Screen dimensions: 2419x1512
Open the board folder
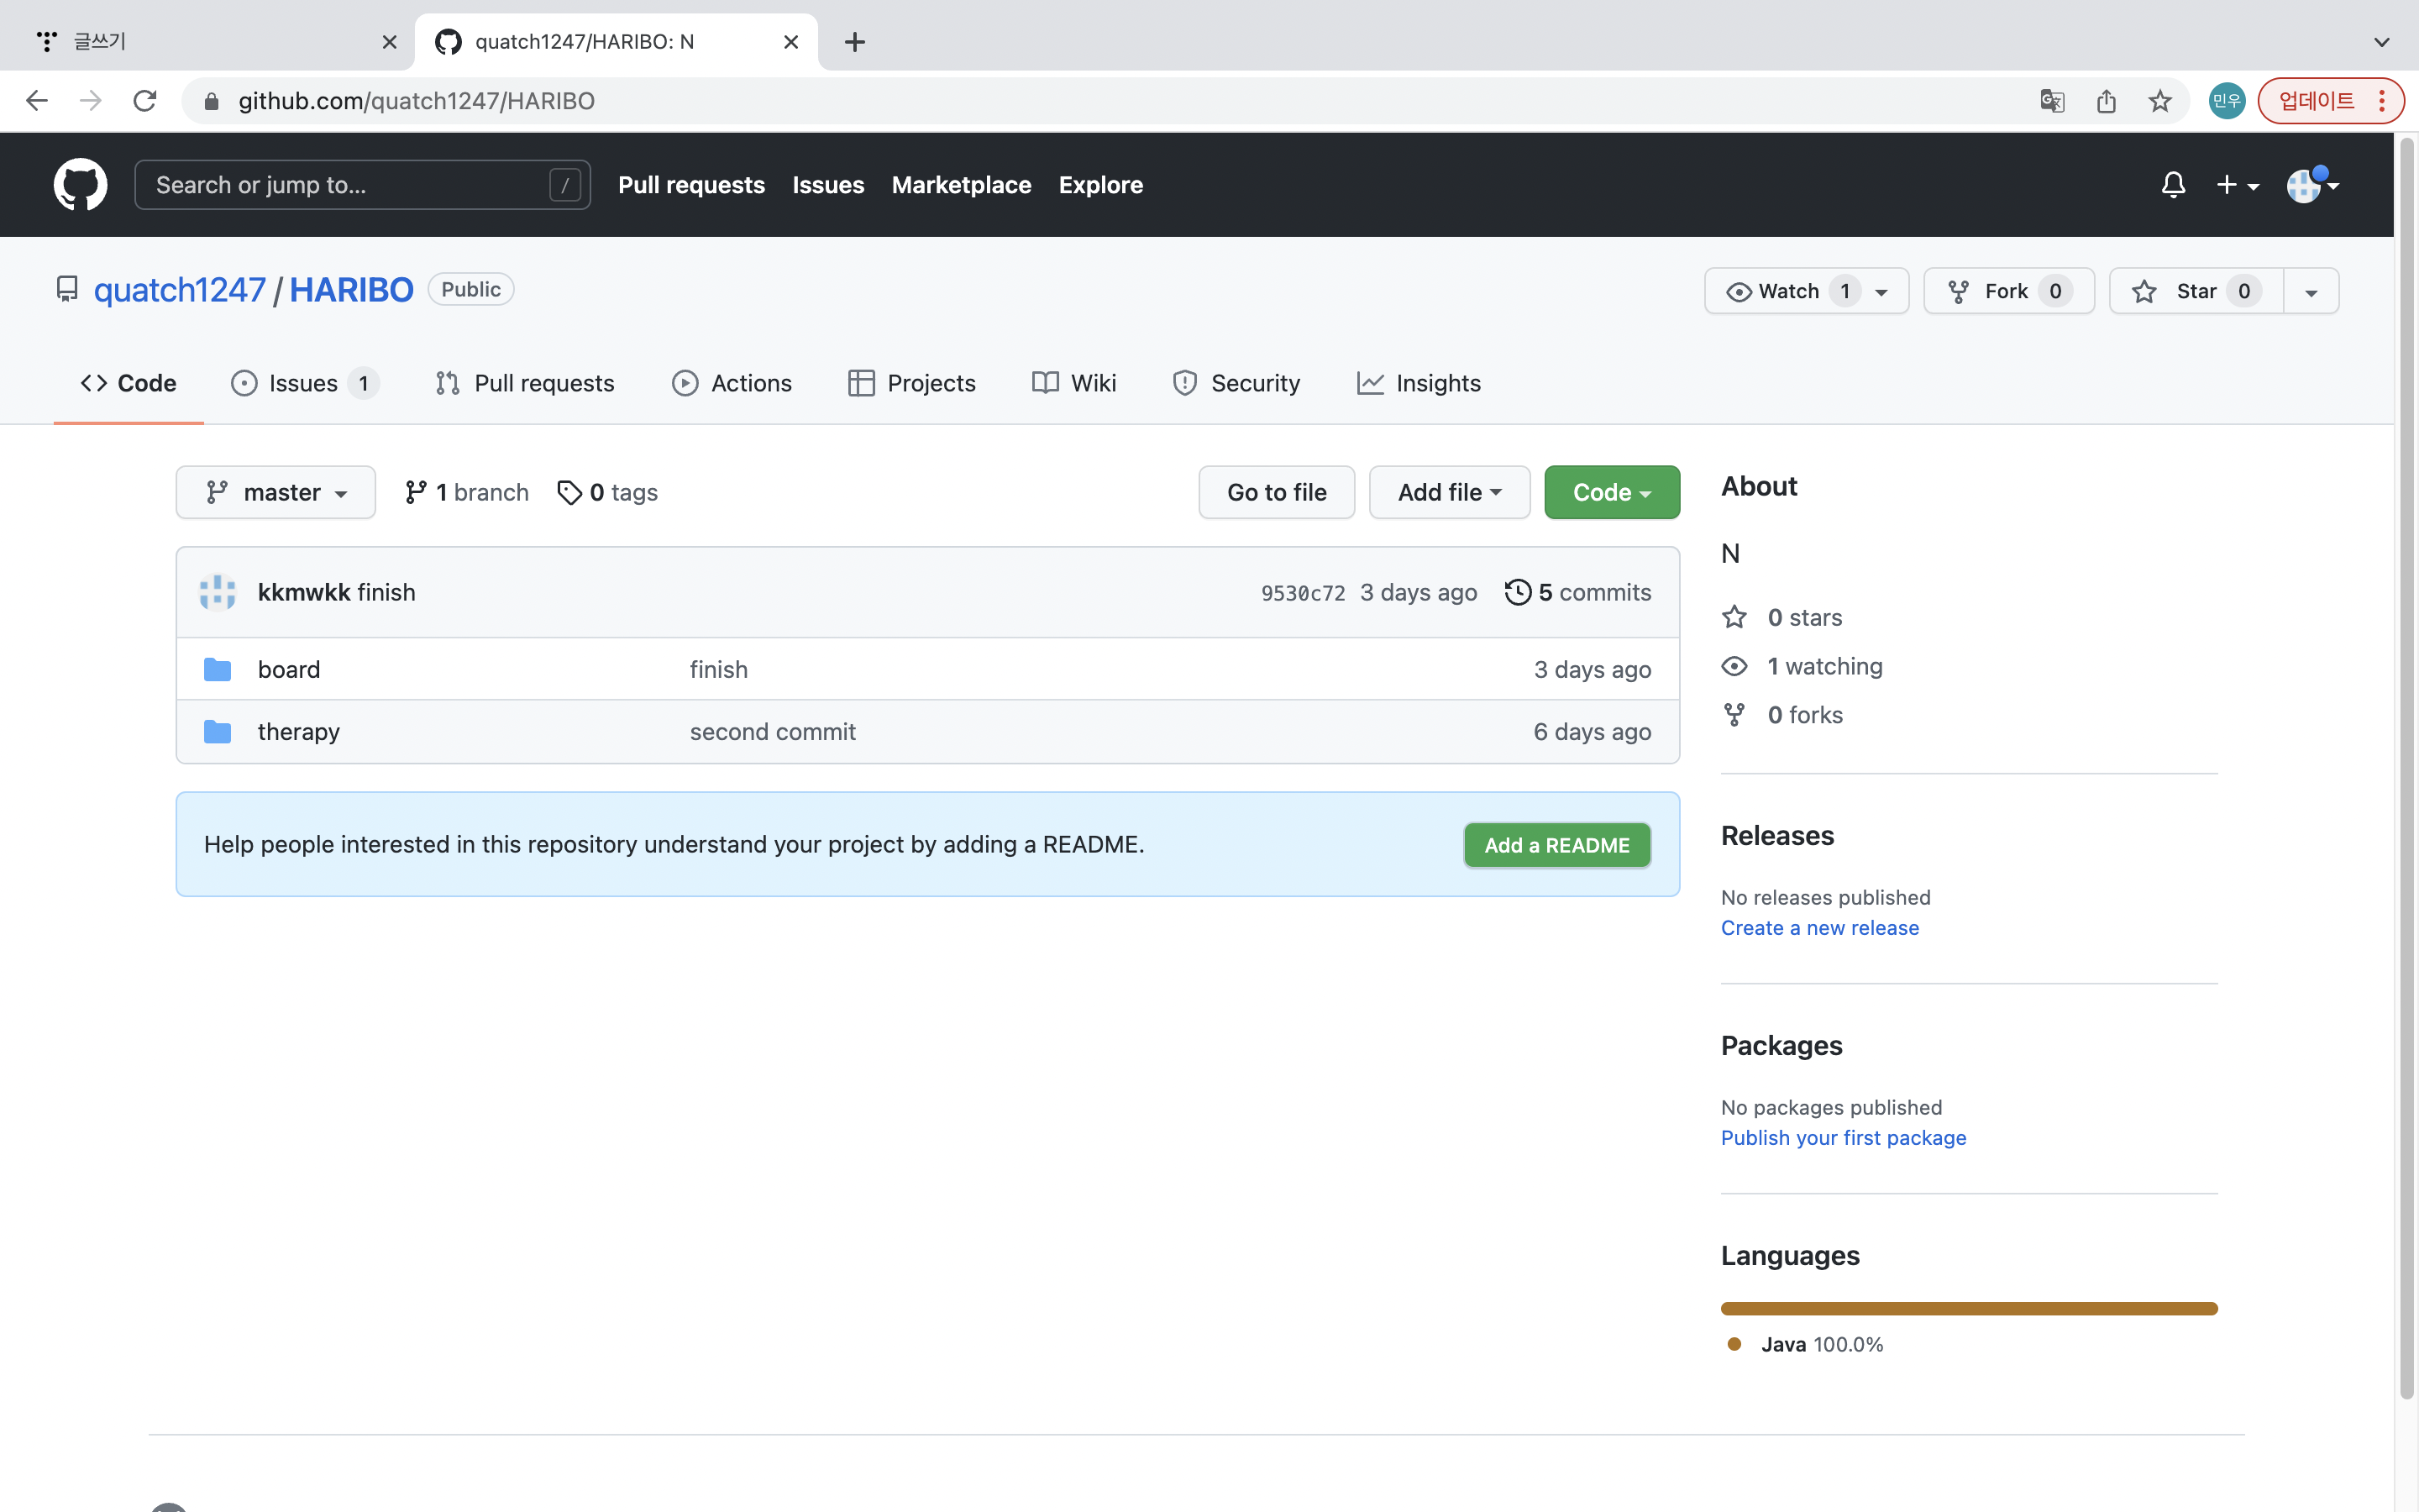pos(289,669)
